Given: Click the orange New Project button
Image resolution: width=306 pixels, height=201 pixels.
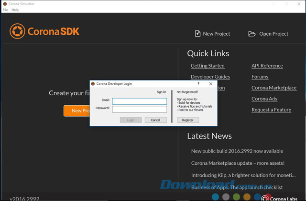Looking at the screenshot, I should click(x=77, y=111).
